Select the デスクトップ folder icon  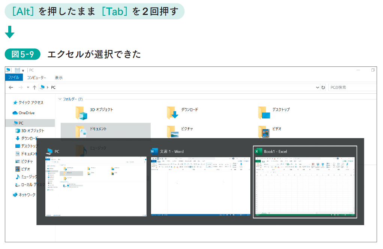(264, 113)
